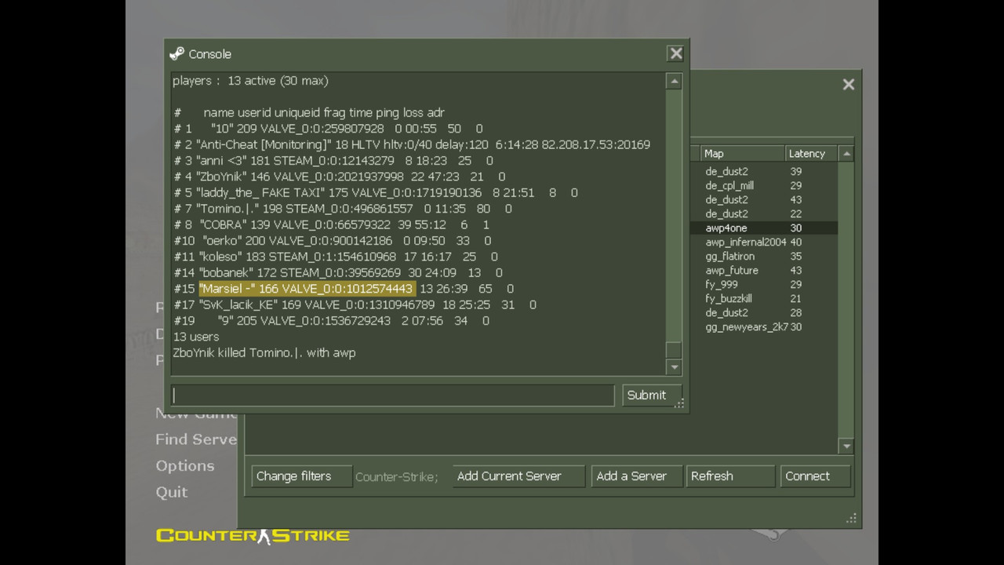This screenshot has height=565, width=1004.
Task: Click the "13 users" console line
Action: tap(196, 337)
